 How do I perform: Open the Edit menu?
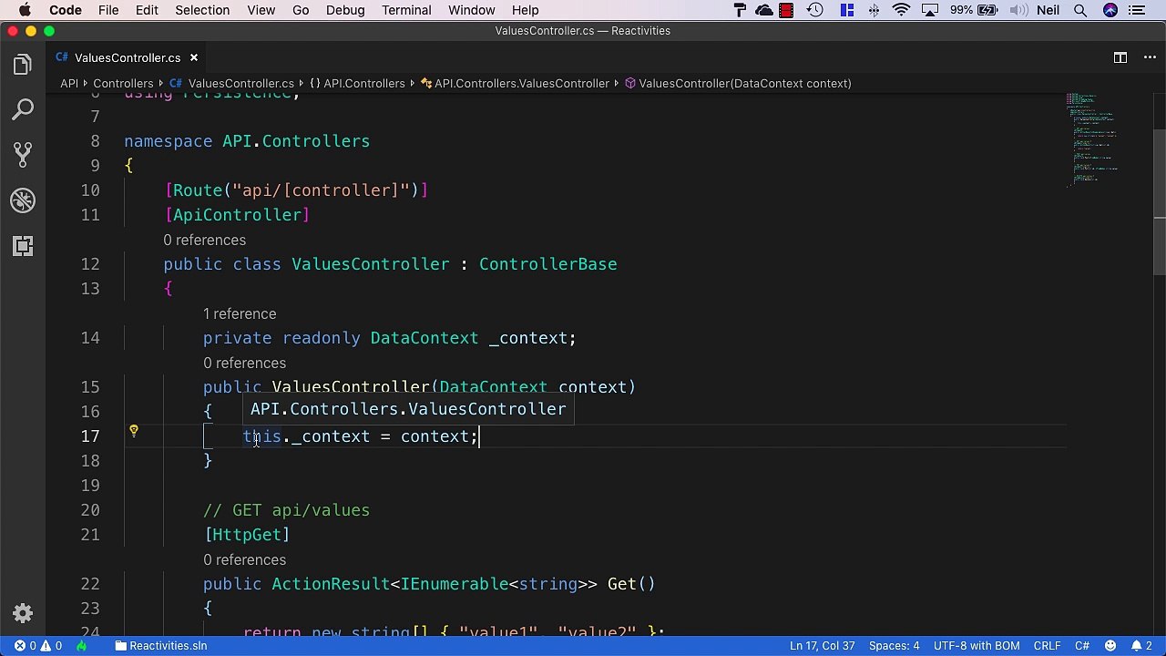[x=147, y=10]
